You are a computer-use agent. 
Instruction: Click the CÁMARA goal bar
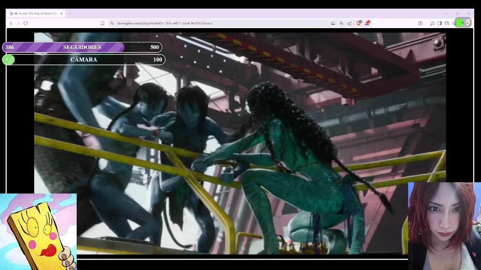tap(84, 60)
